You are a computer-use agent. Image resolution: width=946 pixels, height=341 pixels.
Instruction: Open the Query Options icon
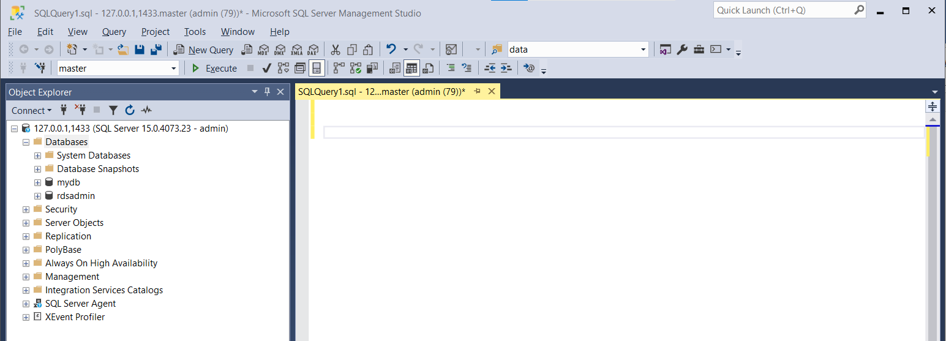(300, 68)
